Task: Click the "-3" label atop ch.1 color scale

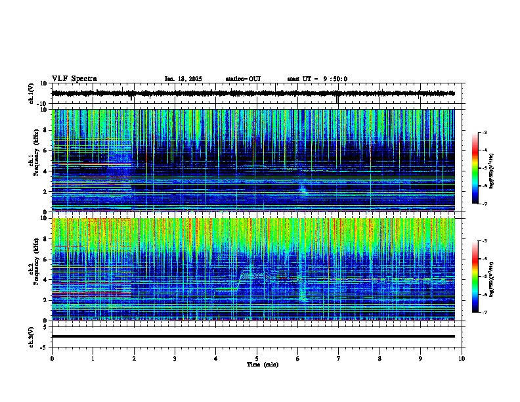Action: [x=484, y=132]
